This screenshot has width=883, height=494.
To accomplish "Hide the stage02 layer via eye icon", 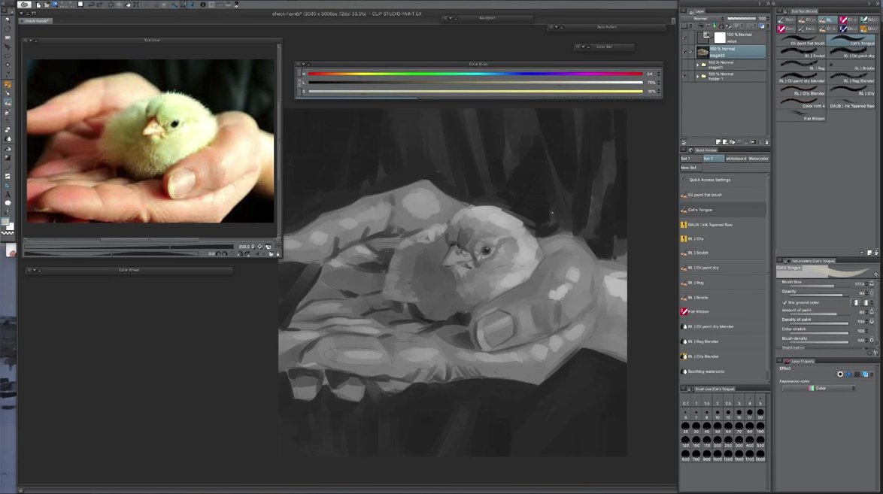I will click(x=684, y=52).
